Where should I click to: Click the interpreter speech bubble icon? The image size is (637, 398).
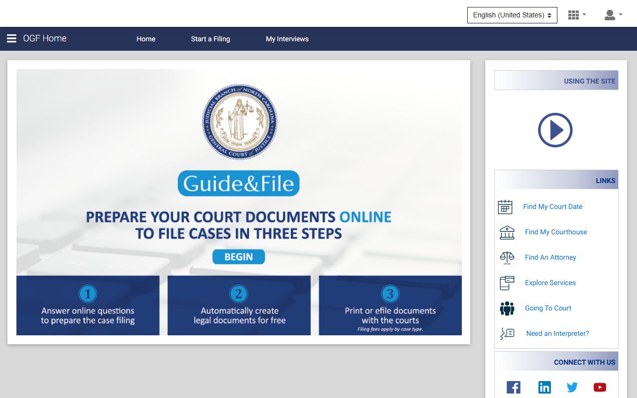[507, 333]
